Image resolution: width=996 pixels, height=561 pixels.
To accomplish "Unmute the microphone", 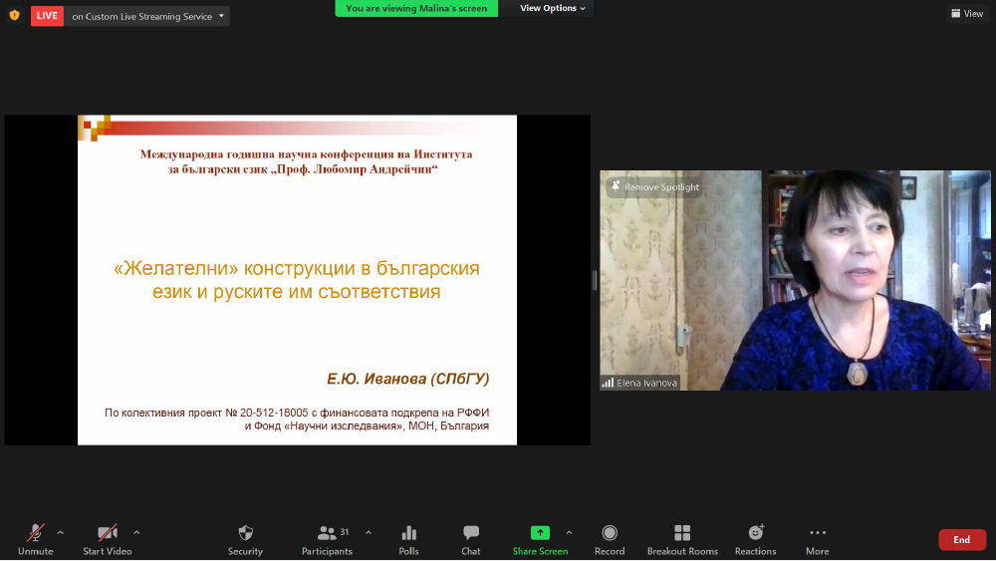I will (x=36, y=533).
